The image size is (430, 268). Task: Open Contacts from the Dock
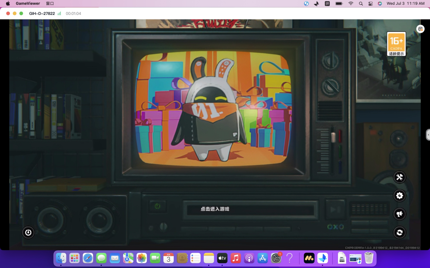tap(182, 258)
